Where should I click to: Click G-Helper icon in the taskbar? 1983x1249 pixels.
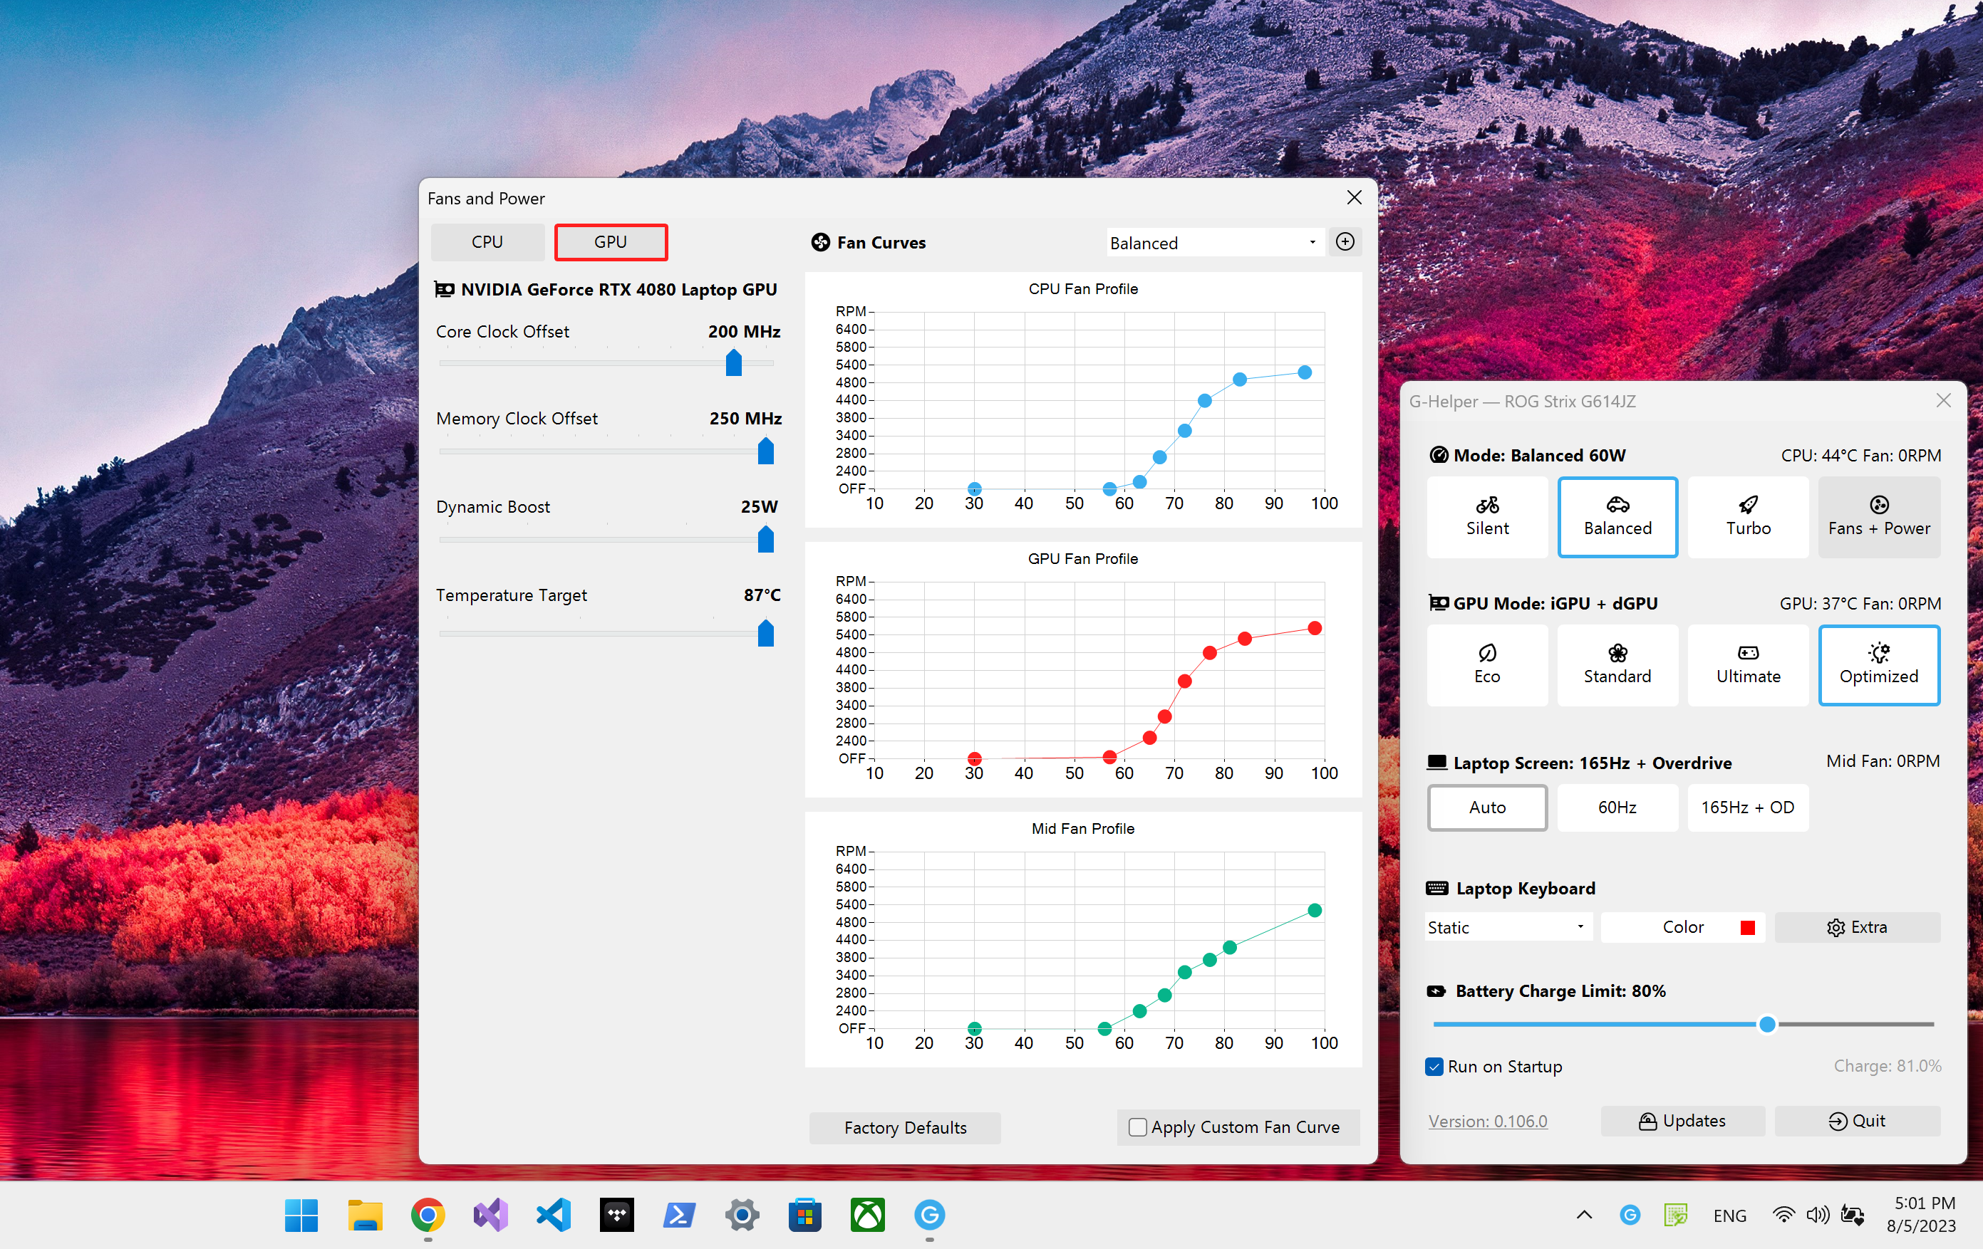[930, 1216]
